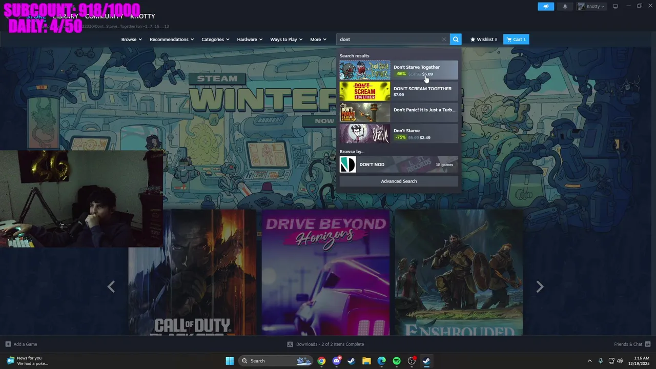Image resolution: width=656 pixels, height=369 pixels.
Task: Expand the Browse menu
Action: coord(131,39)
